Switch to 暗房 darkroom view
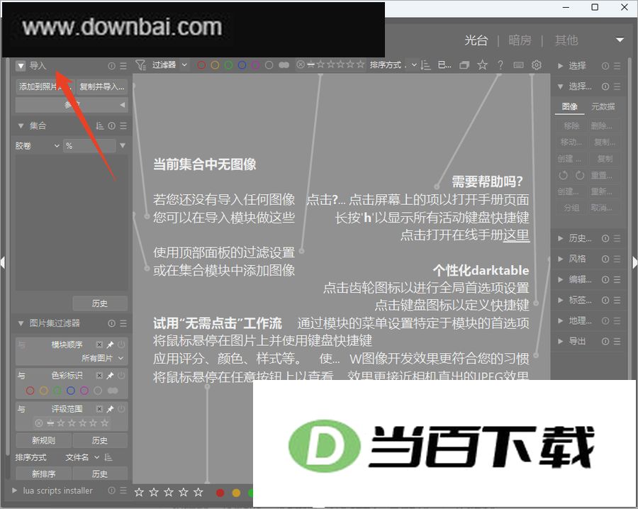638x509 pixels. point(520,40)
